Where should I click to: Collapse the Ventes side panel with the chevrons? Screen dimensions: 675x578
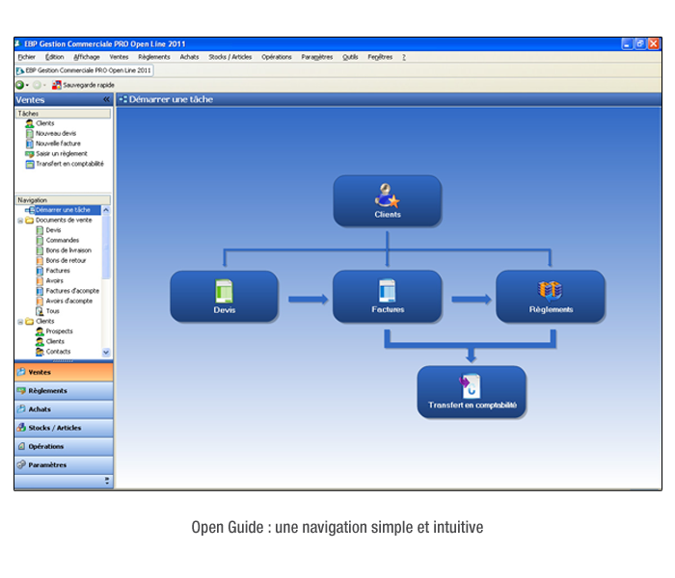pyautogui.click(x=106, y=99)
